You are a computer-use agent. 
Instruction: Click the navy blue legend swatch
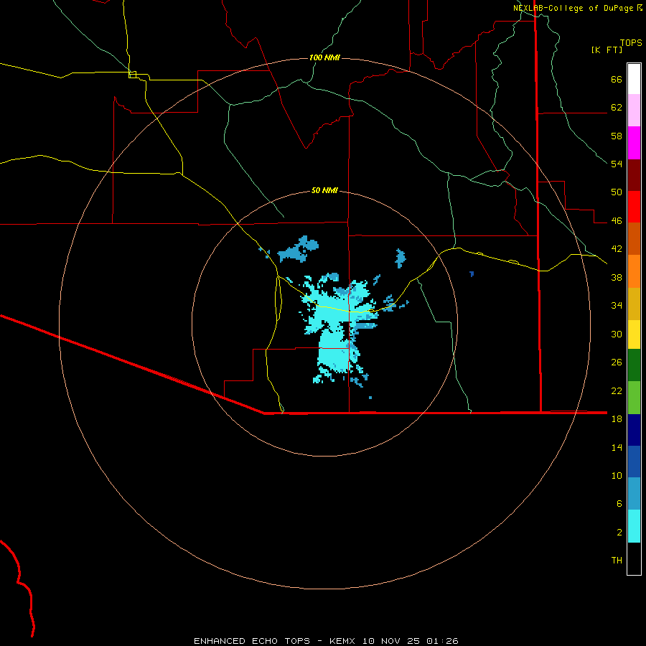click(634, 429)
